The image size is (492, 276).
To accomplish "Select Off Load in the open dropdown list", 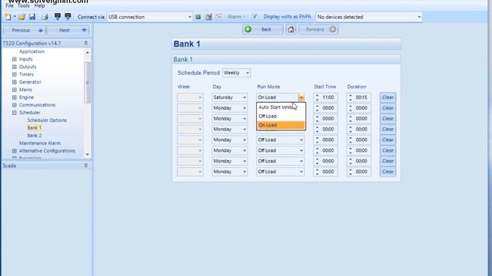I will click(281, 116).
